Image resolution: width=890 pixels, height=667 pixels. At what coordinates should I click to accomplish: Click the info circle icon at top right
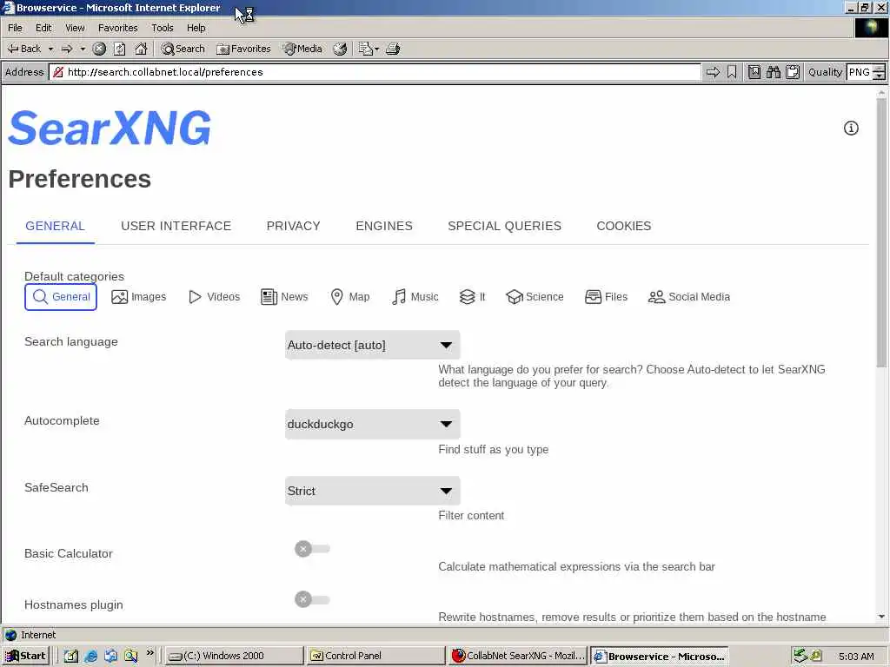[851, 129]
